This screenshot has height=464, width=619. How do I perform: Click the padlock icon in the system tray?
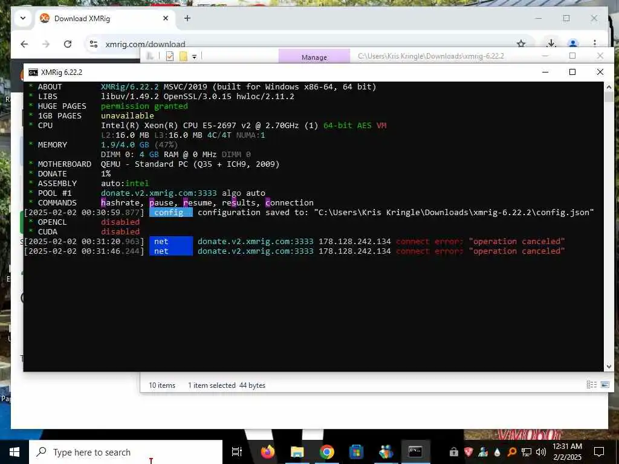point(454,452)
